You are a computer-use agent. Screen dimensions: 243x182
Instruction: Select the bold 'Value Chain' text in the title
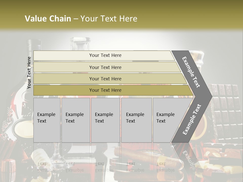coord(48,18)
